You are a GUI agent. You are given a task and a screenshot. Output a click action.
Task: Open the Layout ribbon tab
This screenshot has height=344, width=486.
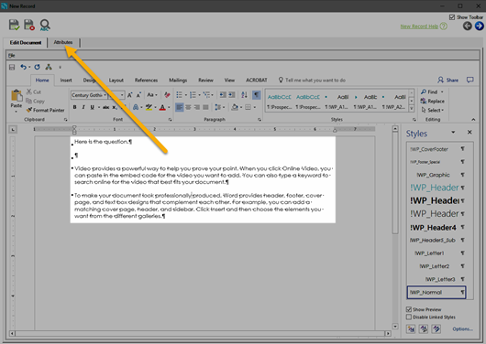(116, 81)
